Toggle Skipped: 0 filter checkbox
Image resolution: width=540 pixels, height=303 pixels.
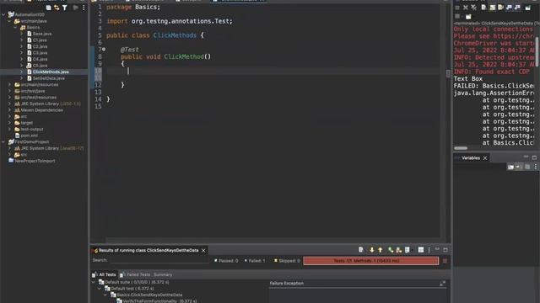pos(276,261)
